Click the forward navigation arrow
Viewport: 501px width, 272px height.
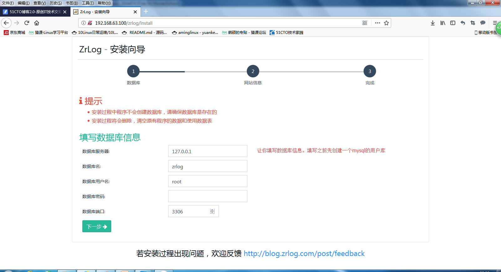17,23
